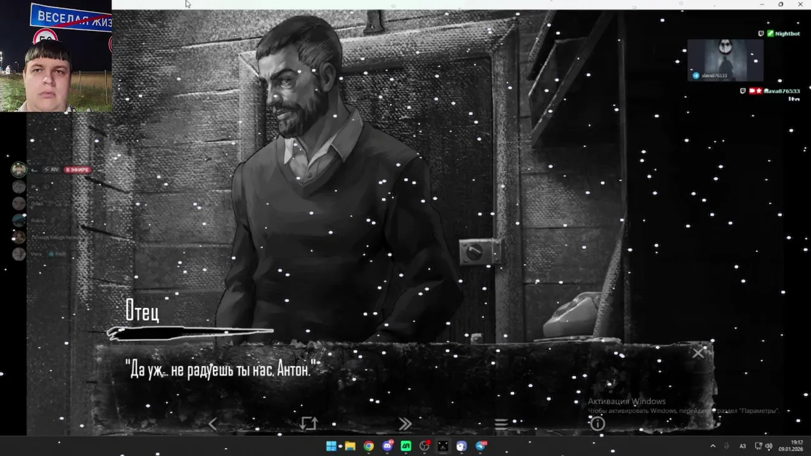Open Telegram from the taskbar
Viewport: 811px width, 456px height.
coord(481,446)
